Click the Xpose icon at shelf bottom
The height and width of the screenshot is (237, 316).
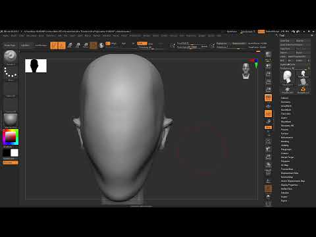coord(268,204)
